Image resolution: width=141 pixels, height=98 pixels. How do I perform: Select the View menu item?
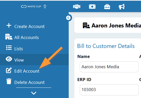pos(34,60)
